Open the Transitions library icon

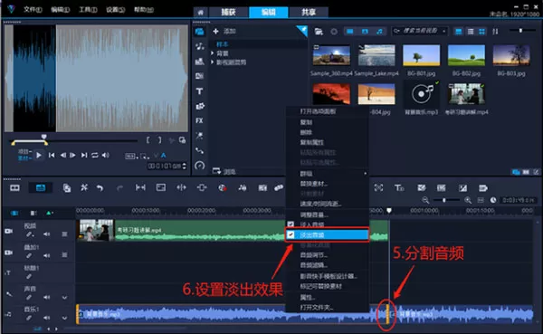[199, 76]
